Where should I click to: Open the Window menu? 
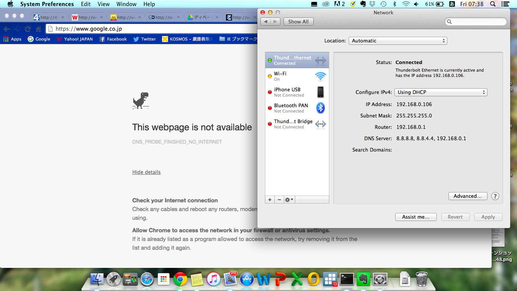click(126, 4)
